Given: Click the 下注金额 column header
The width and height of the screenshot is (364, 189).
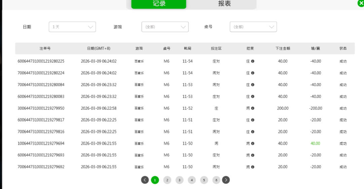Looking at the screenshot, I should click(283, 48).
